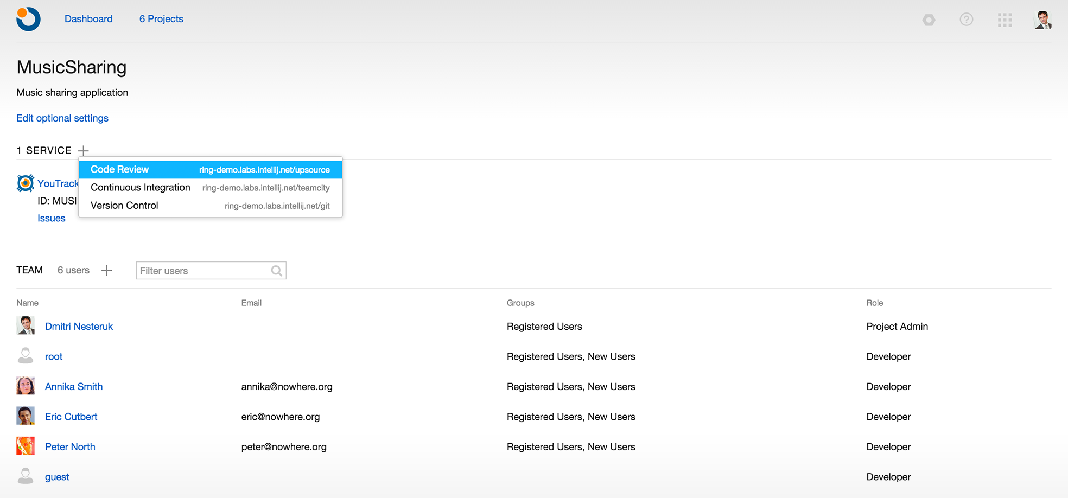Screen dimensions: 1068x498
Task: Click the Project Admin role cell
Action: click(x=897, y=327)
